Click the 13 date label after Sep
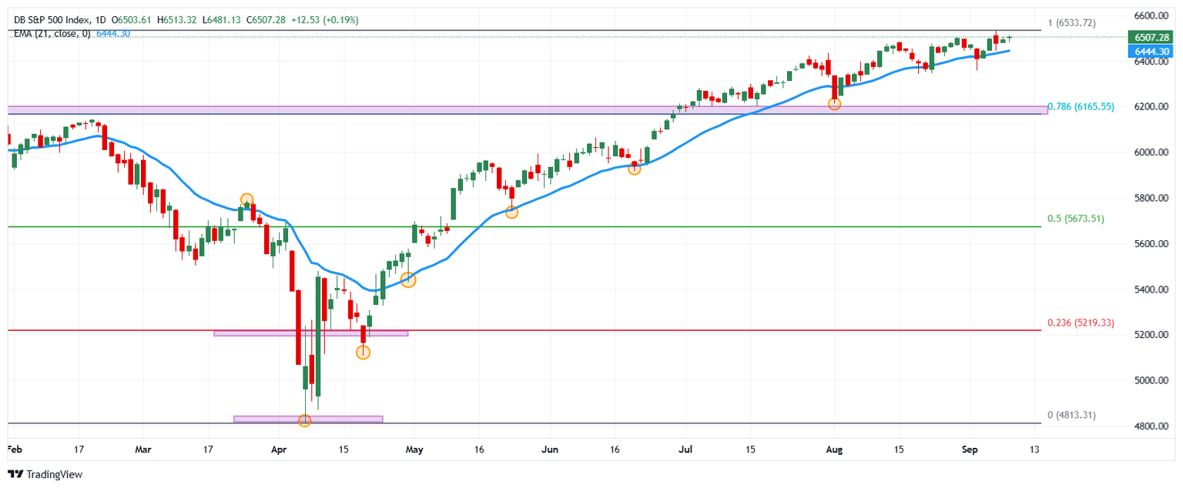The height and width of the screenshot is (488, 1183). click(x=1034, y=448)
